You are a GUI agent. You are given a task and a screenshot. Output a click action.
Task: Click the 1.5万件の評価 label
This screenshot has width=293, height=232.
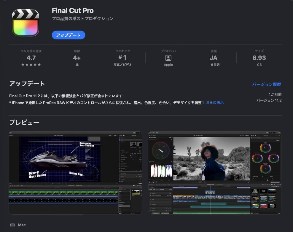click(31, 51)
